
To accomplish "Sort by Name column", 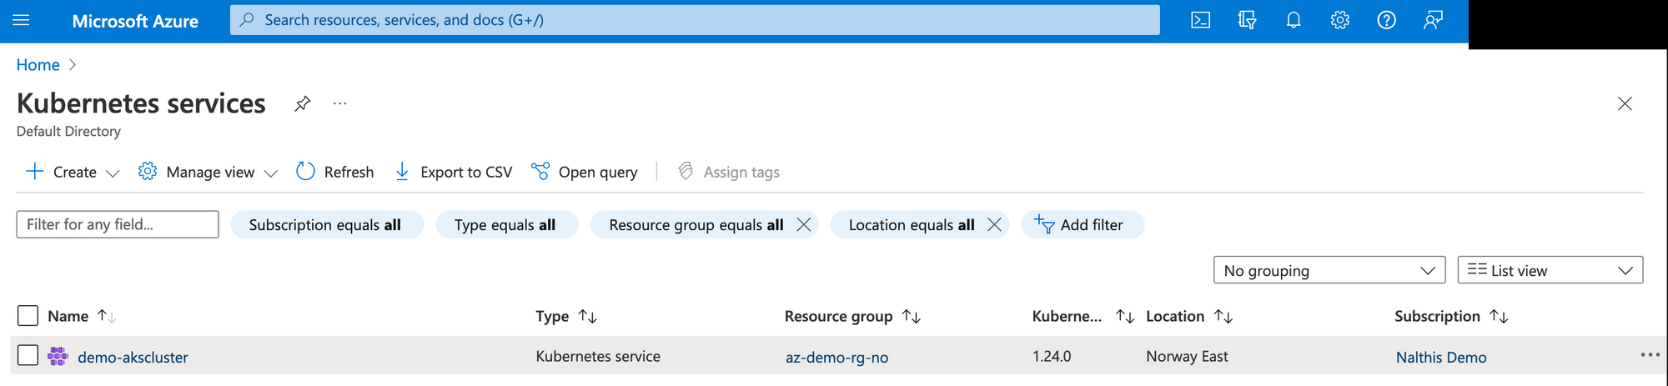I will point(82,316).
